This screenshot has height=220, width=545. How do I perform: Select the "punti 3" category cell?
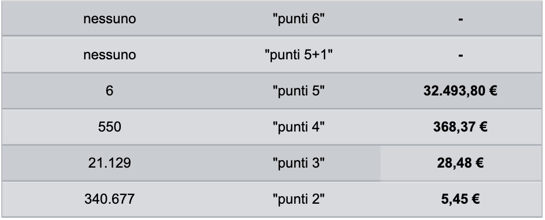(299, 163)
